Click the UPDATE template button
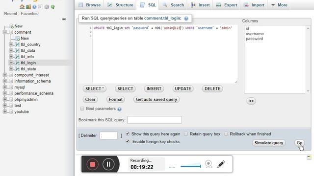Screen dimensions: 314x176 pyautogui.click(x=183, y=88)
